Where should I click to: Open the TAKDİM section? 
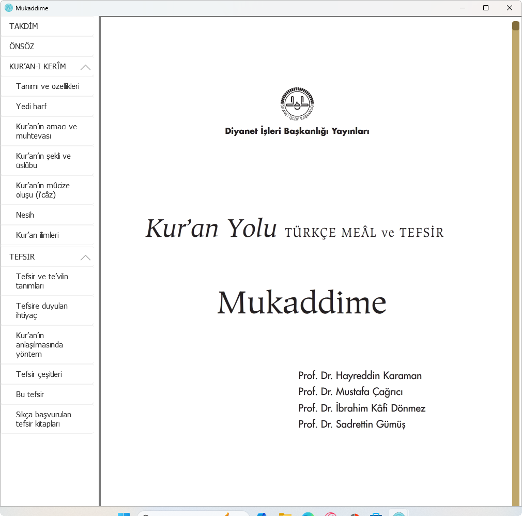47,26
